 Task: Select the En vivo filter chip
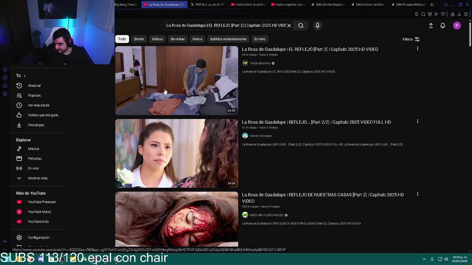coord(260,39)
